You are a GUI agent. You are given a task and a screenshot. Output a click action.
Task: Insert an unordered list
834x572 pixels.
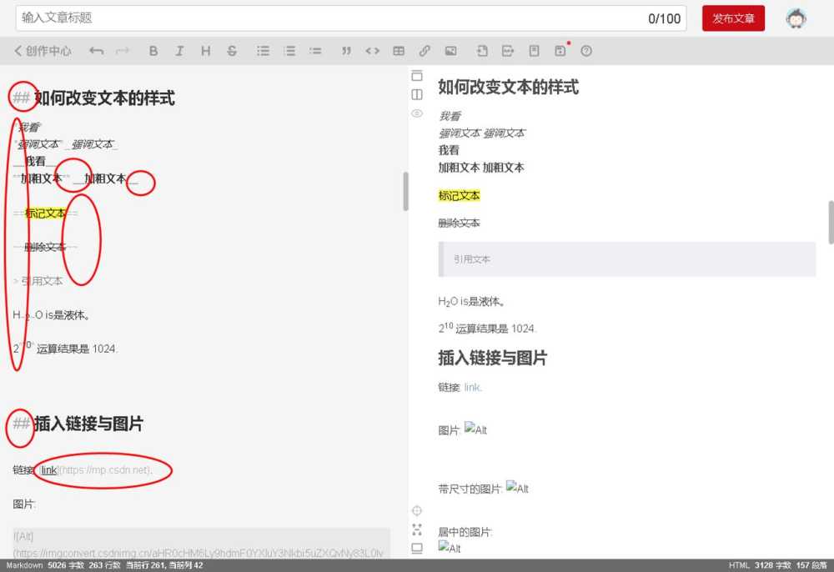tap(263, 51)
